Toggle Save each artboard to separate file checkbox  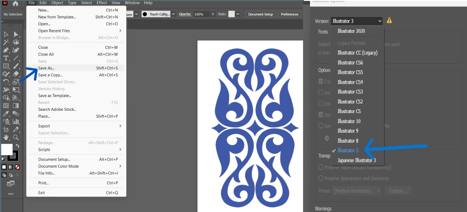320,125
